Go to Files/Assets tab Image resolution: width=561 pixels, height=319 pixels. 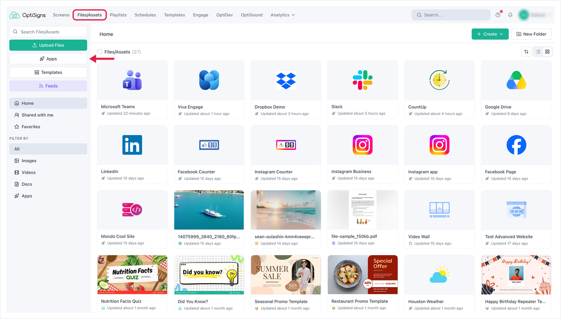click(x=90, y=15)
